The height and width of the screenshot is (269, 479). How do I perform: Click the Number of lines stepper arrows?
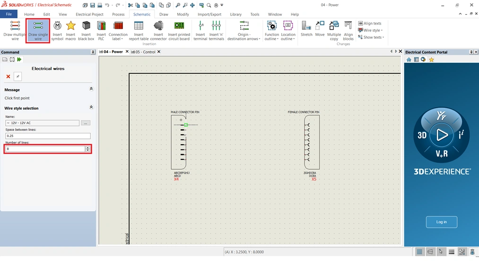coord(87,149)
